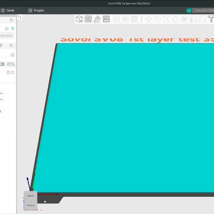Select the Text shape tool
Viewport: 214px width, 214px height.
211,19
